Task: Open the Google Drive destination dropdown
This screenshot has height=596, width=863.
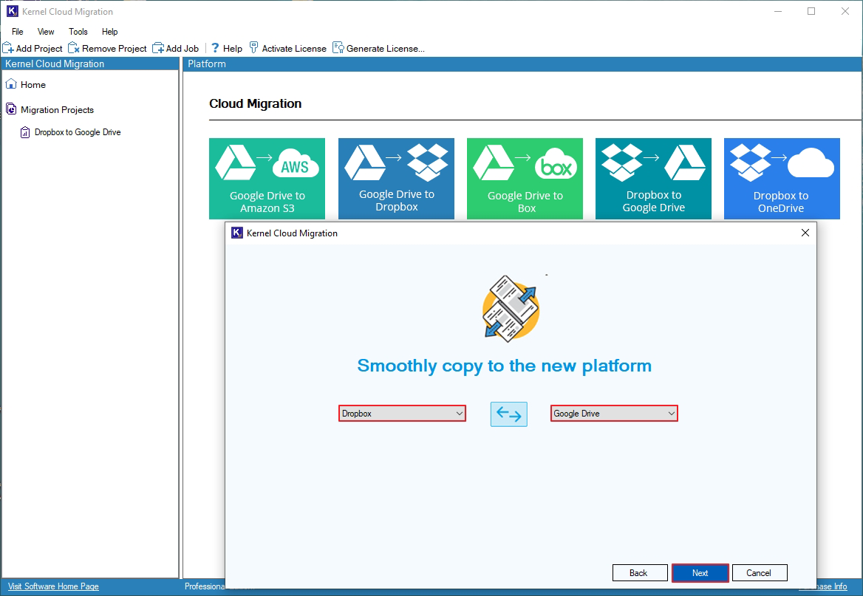Action: pos(614,414)
